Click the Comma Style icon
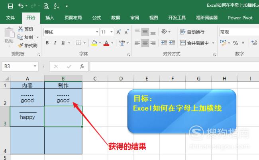Viewport: 259px width, 160px height. point(243,43)
